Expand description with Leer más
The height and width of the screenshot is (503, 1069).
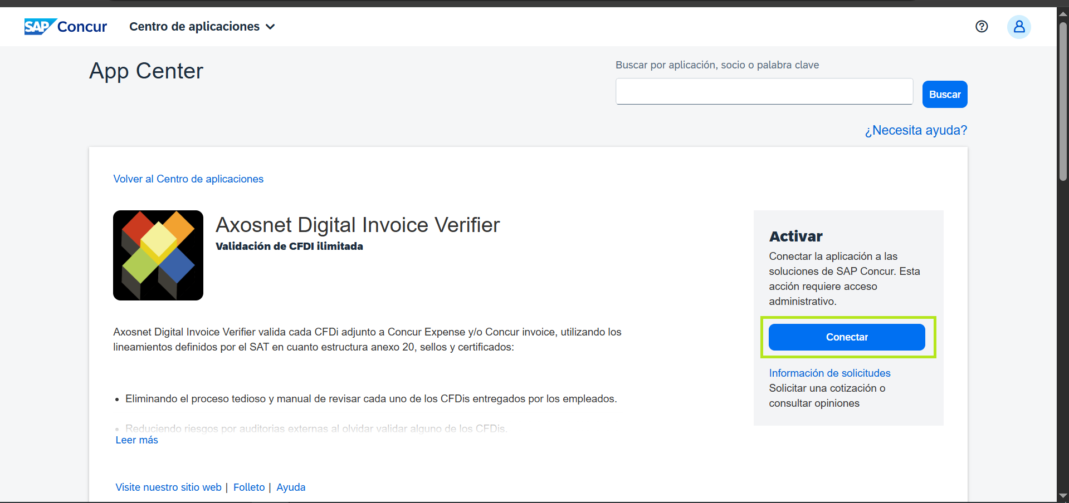pyautogui.click(x=136, y=440)
